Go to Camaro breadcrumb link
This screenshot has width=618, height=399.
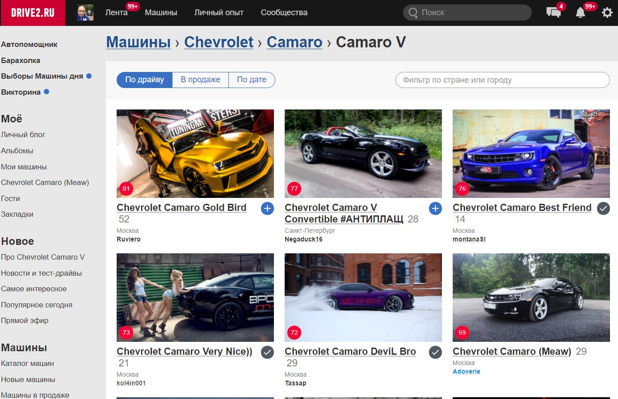294,42
